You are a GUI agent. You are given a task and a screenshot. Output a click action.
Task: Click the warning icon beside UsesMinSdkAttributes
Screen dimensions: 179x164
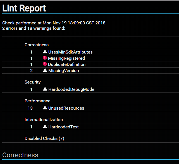point(45,52)
